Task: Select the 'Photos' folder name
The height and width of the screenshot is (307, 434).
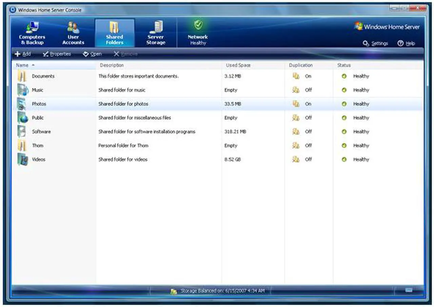Action: click(39, 104)
